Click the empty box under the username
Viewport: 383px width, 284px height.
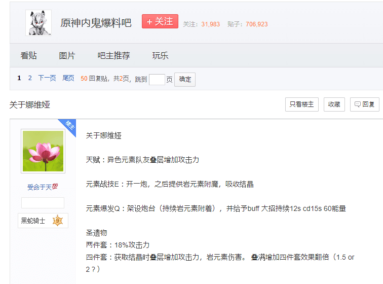pyautogui.click(x=43, y=203)
